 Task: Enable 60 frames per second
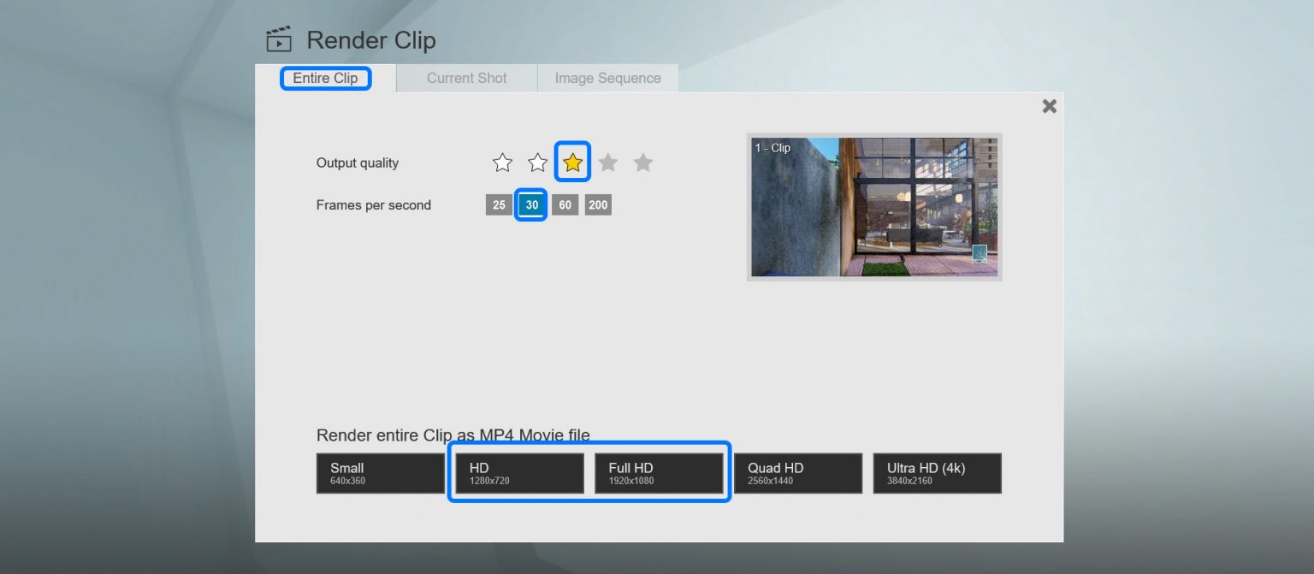tap(565, 204)
